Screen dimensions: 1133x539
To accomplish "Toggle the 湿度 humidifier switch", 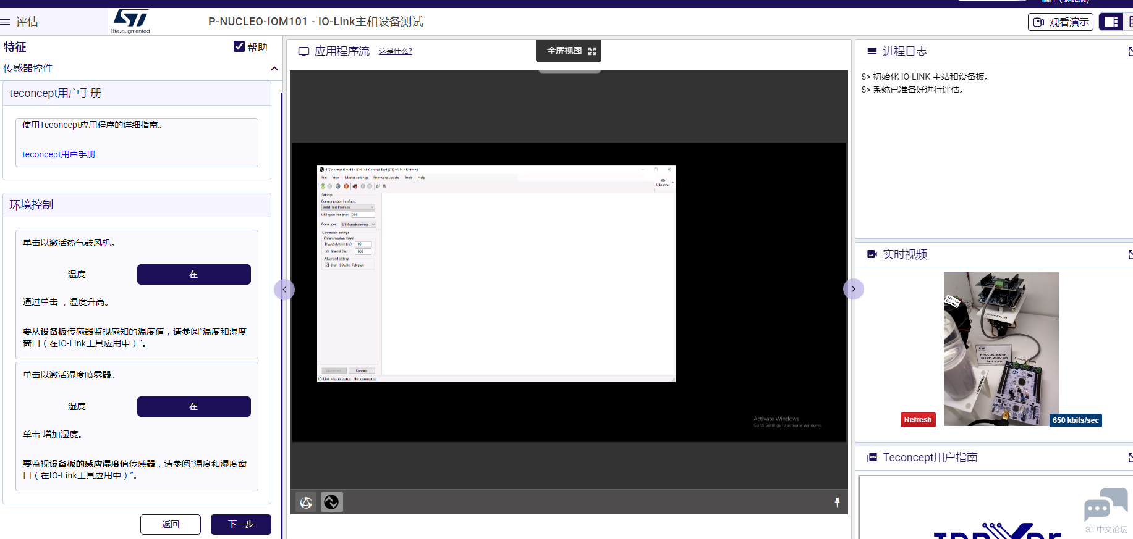I will (193, 407).
